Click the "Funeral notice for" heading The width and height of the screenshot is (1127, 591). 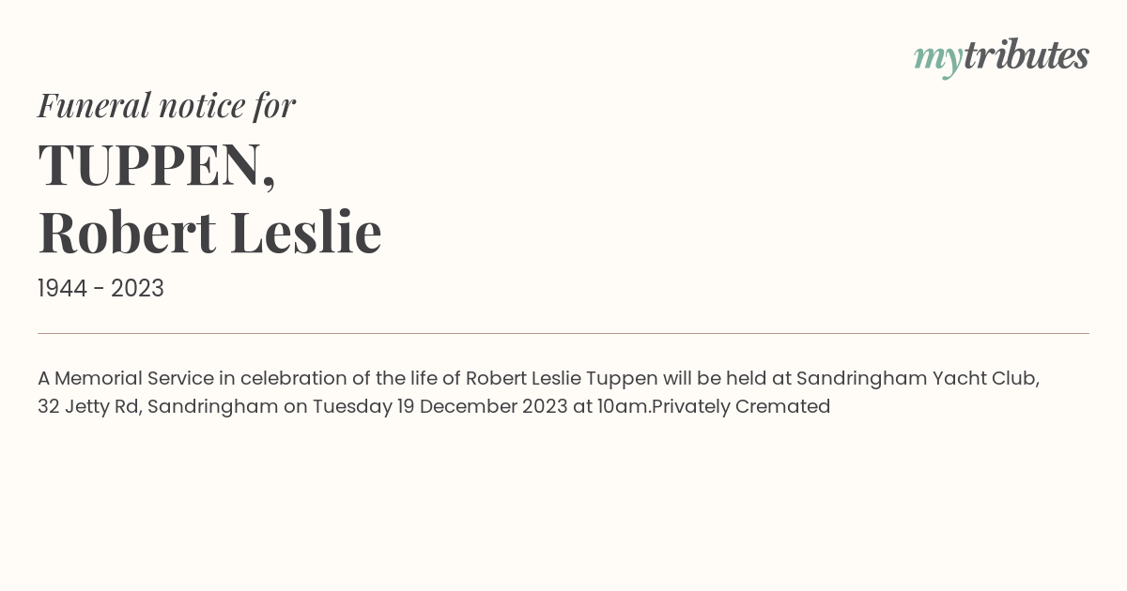point(166,105)
